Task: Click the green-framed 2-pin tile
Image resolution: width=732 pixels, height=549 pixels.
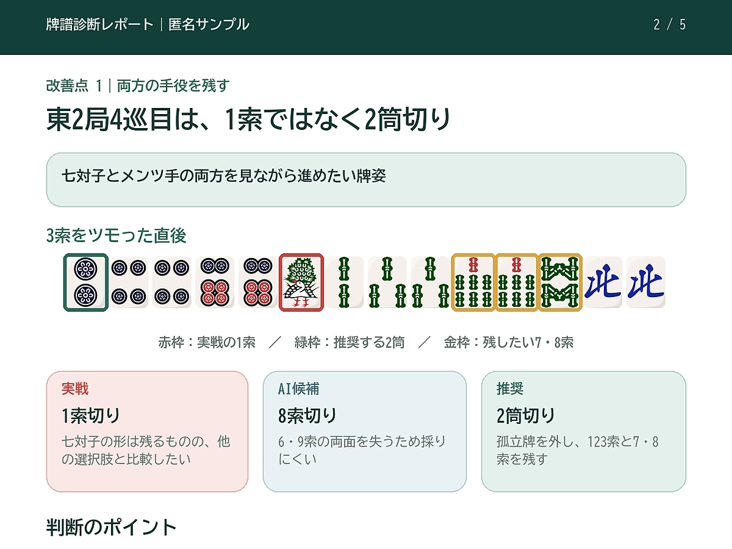Action: 86,282
